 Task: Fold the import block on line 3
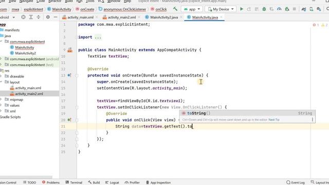point(77,37)
